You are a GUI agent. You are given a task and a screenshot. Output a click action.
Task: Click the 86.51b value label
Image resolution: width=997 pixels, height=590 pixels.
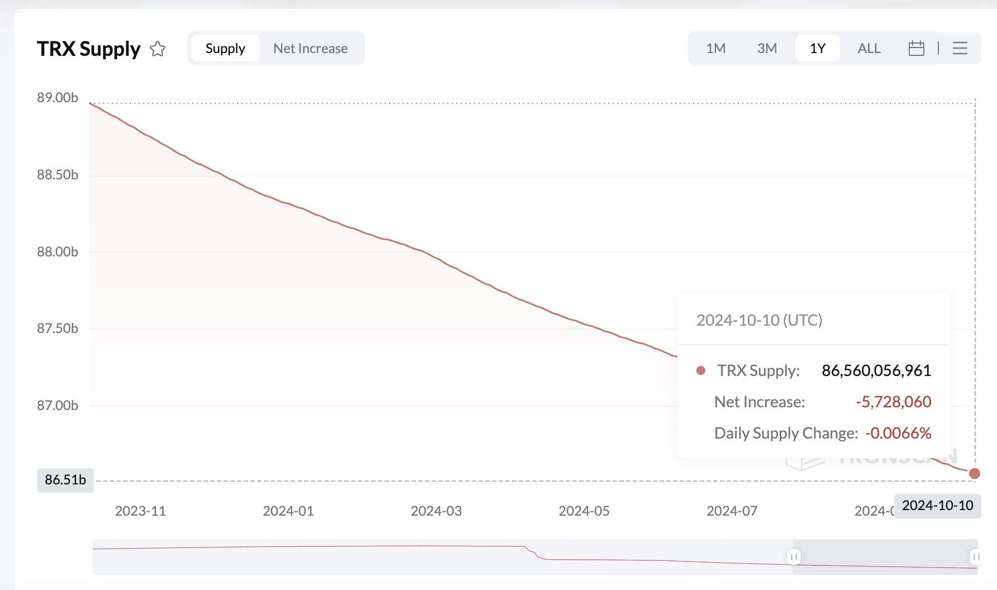point(65,479)
